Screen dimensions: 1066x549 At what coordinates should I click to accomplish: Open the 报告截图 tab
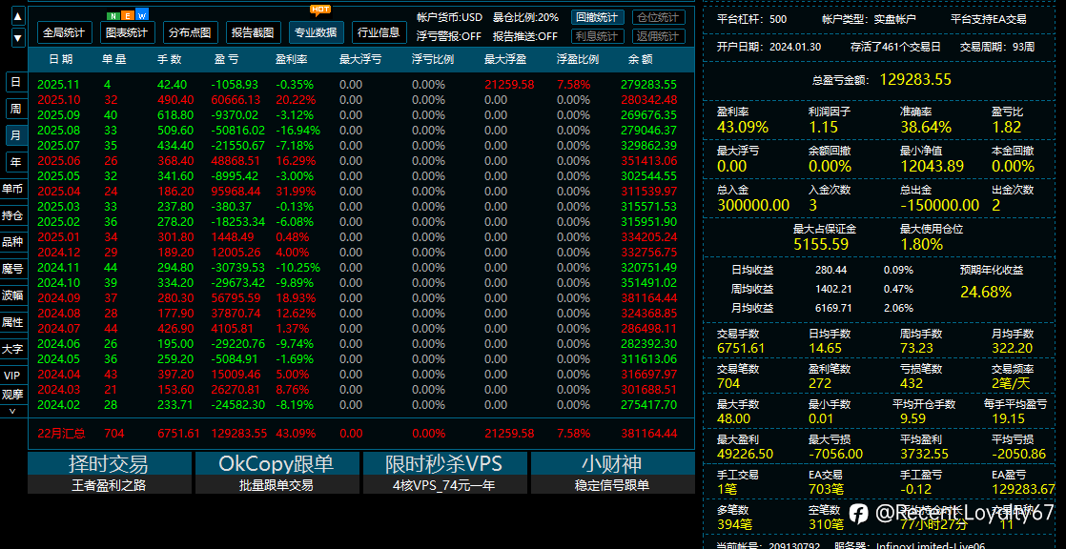pos(253,32)
